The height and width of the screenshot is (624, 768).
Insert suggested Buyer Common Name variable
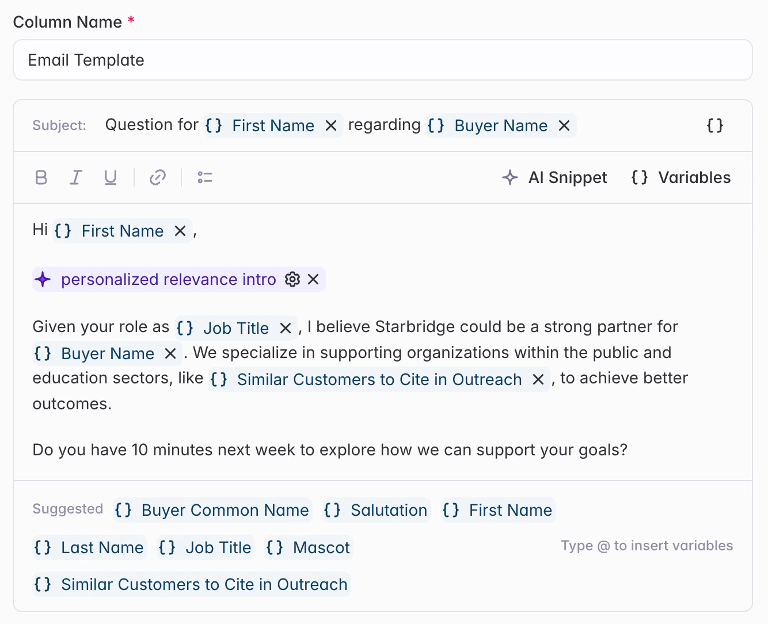pos(212,510)
